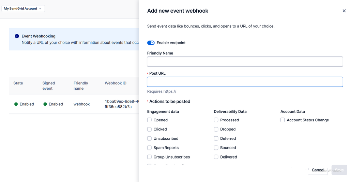Enable the Unsubscribed checkbox

[x=149, y=138]
